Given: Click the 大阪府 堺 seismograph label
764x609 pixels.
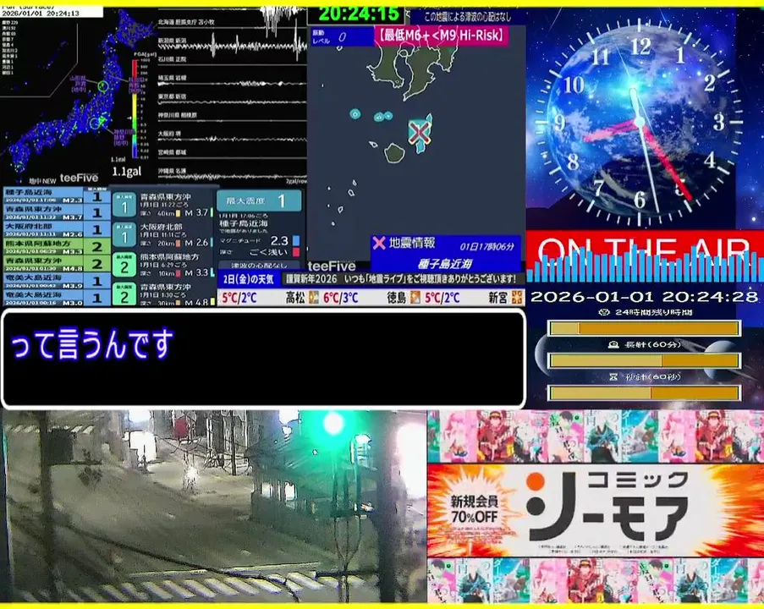Looking at the screenshot, I should click(169, 134).
